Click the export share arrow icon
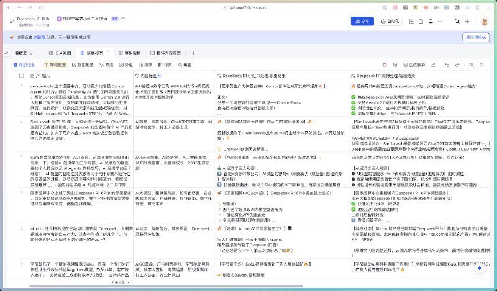 pyautogui.click(x=433, y=65)
